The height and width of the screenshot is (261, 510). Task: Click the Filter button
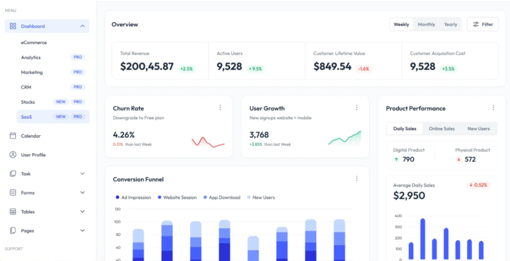click(x=483, y=24)
